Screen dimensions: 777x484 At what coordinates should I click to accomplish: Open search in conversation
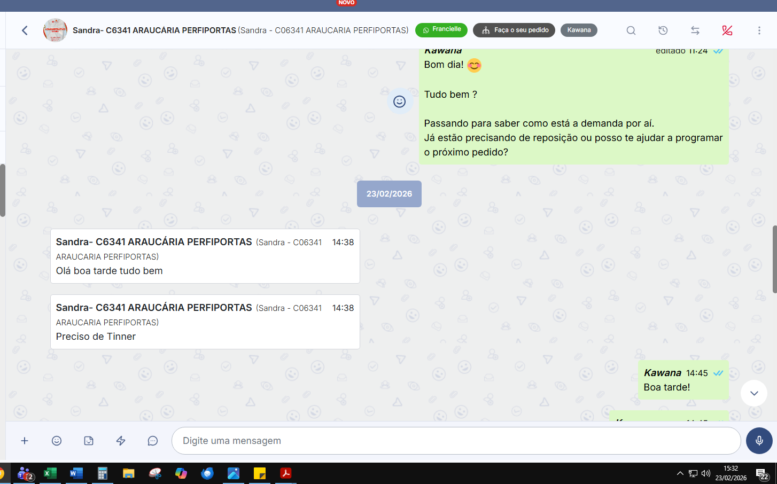(x=631, y=30)
